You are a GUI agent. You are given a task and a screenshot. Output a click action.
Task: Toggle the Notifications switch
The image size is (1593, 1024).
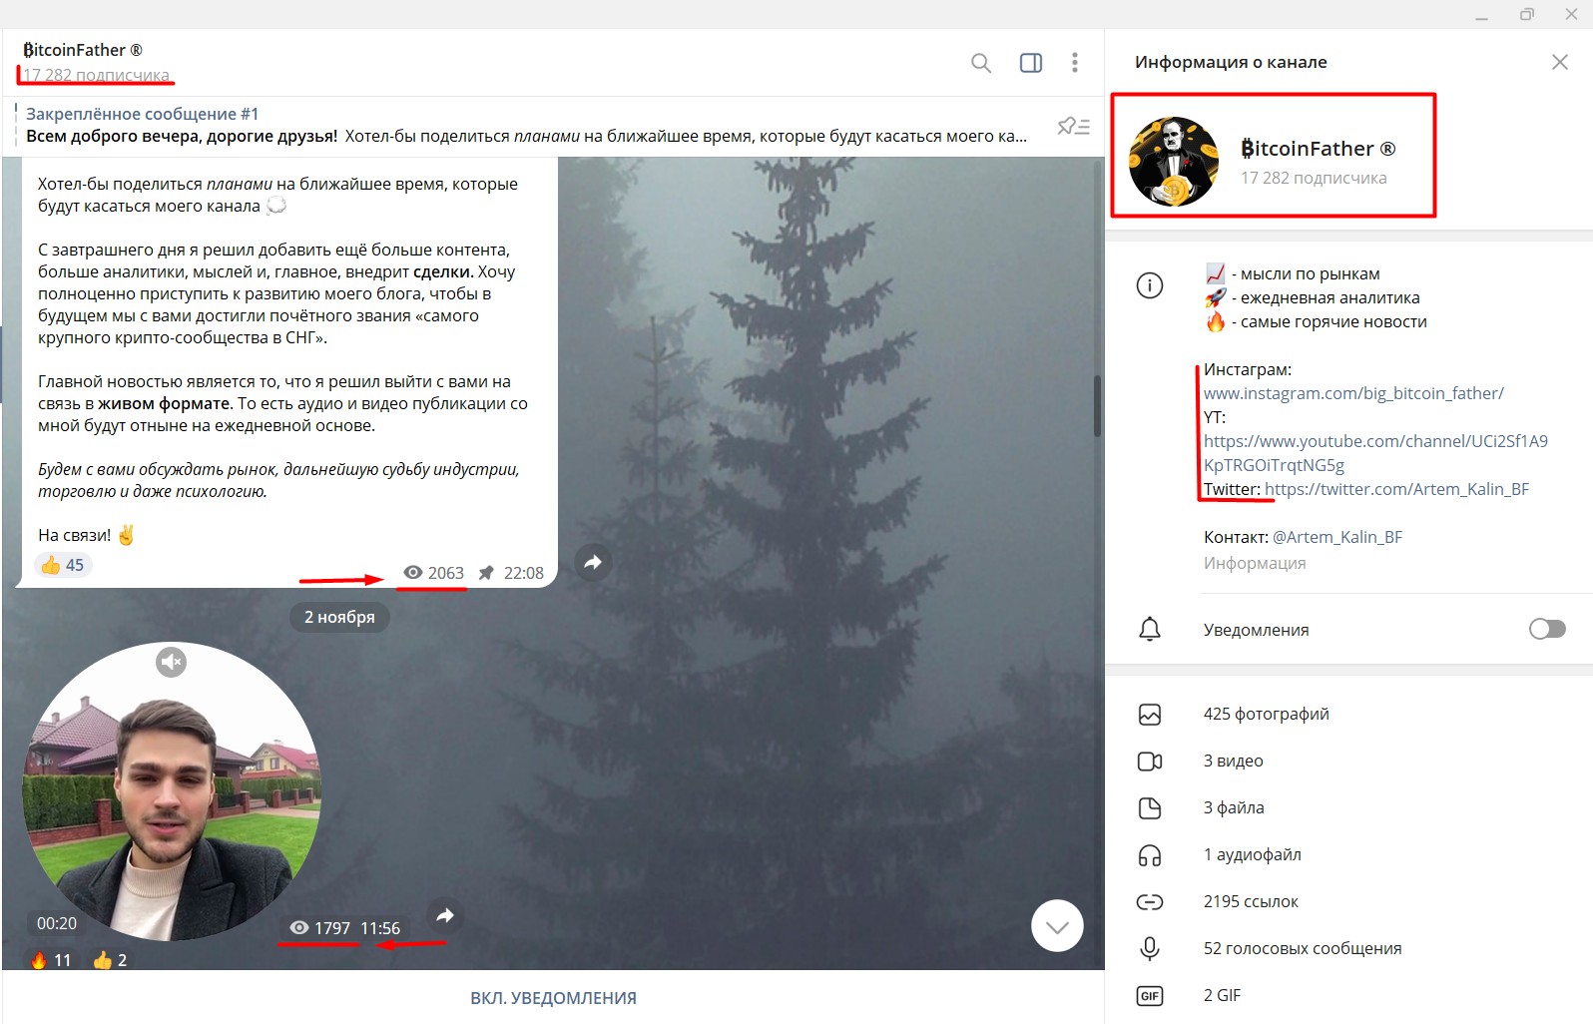[x=1547, y=629]
